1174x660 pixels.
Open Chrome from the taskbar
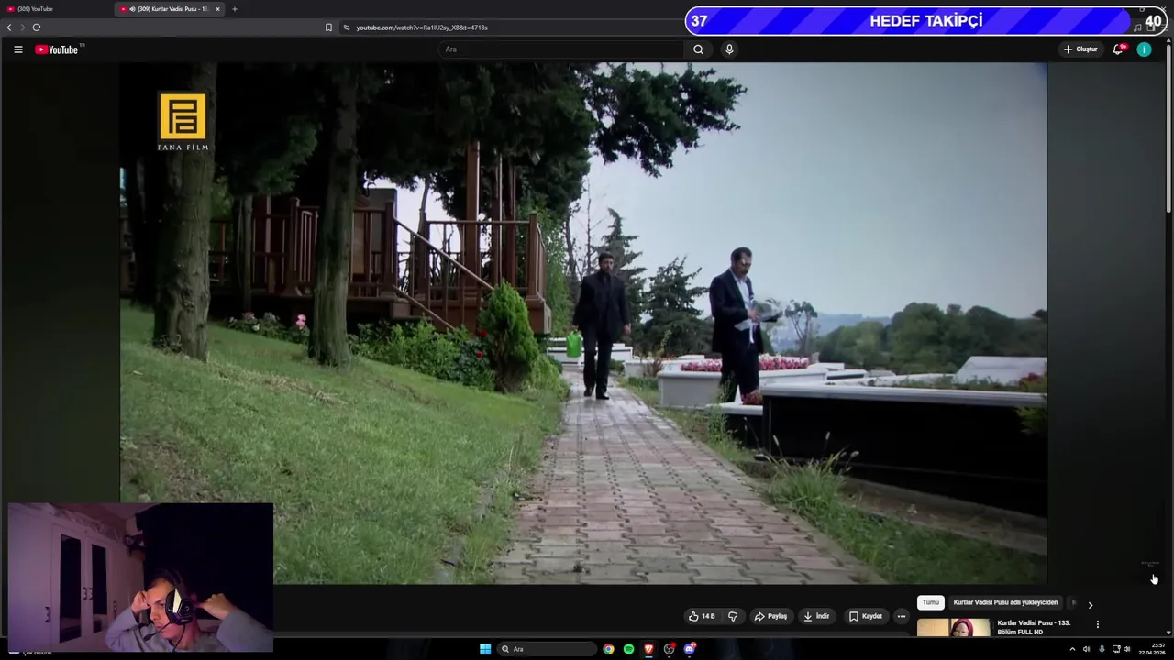(x=608, y=649)
